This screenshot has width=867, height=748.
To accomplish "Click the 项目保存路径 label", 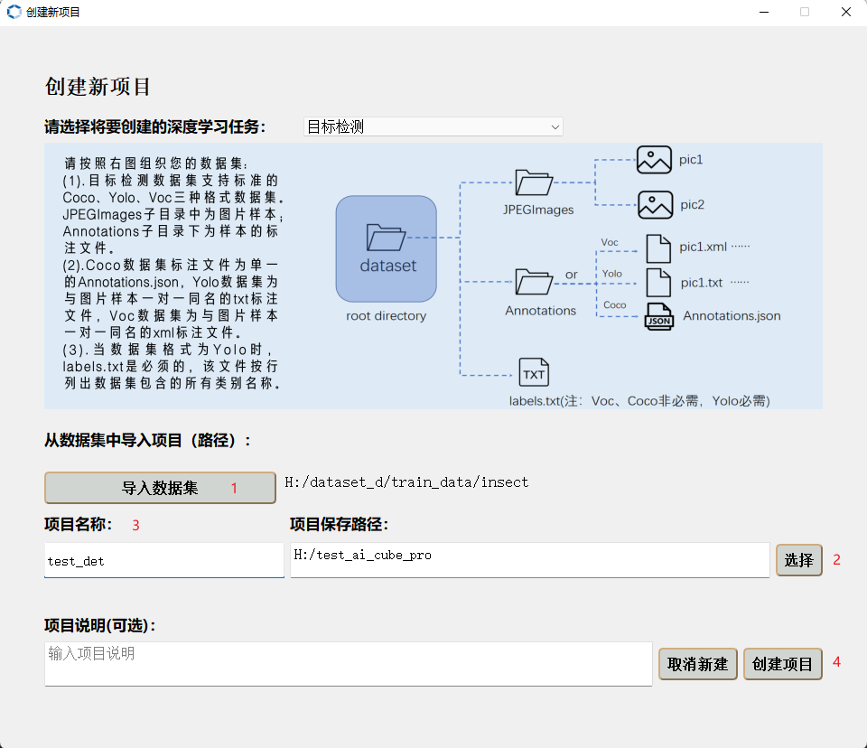I will 339,525.
